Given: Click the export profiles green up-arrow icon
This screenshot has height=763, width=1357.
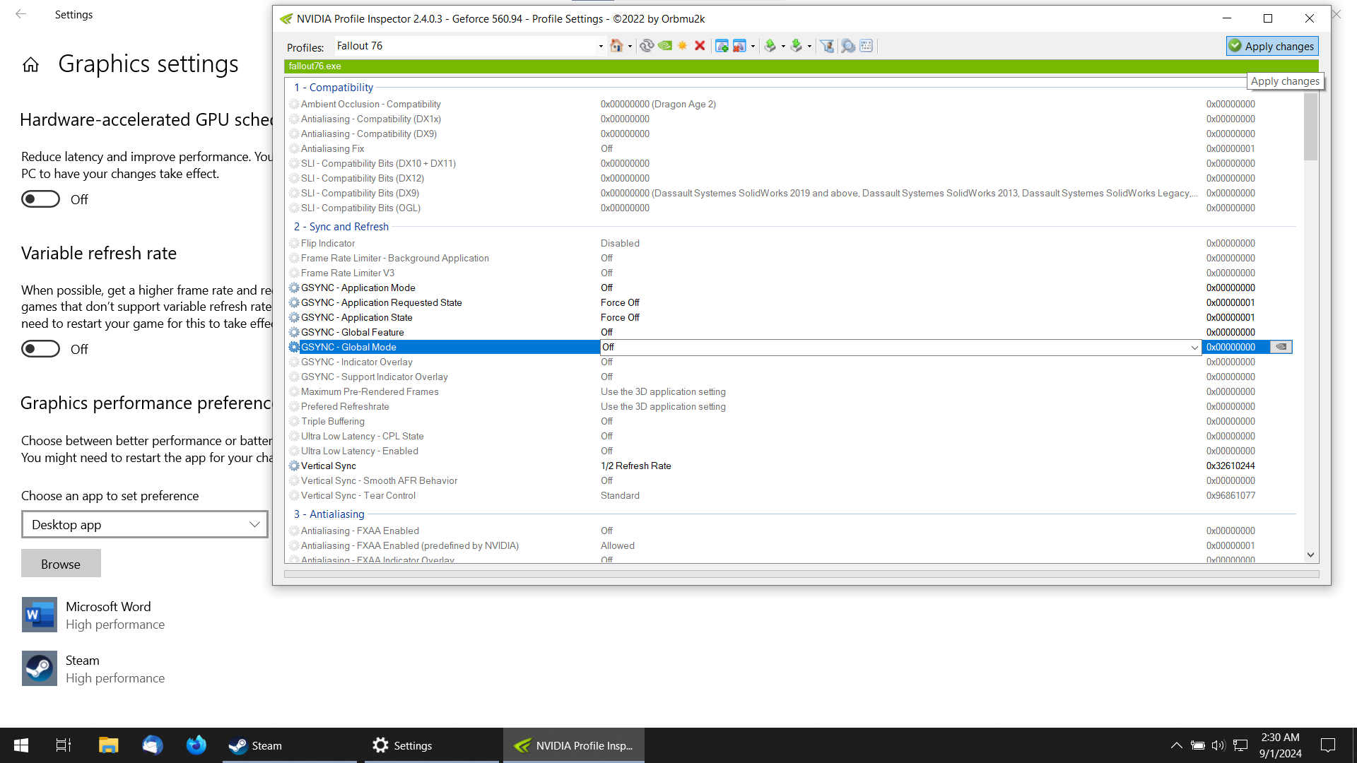Looking at the screenshot, I should 770,46.
